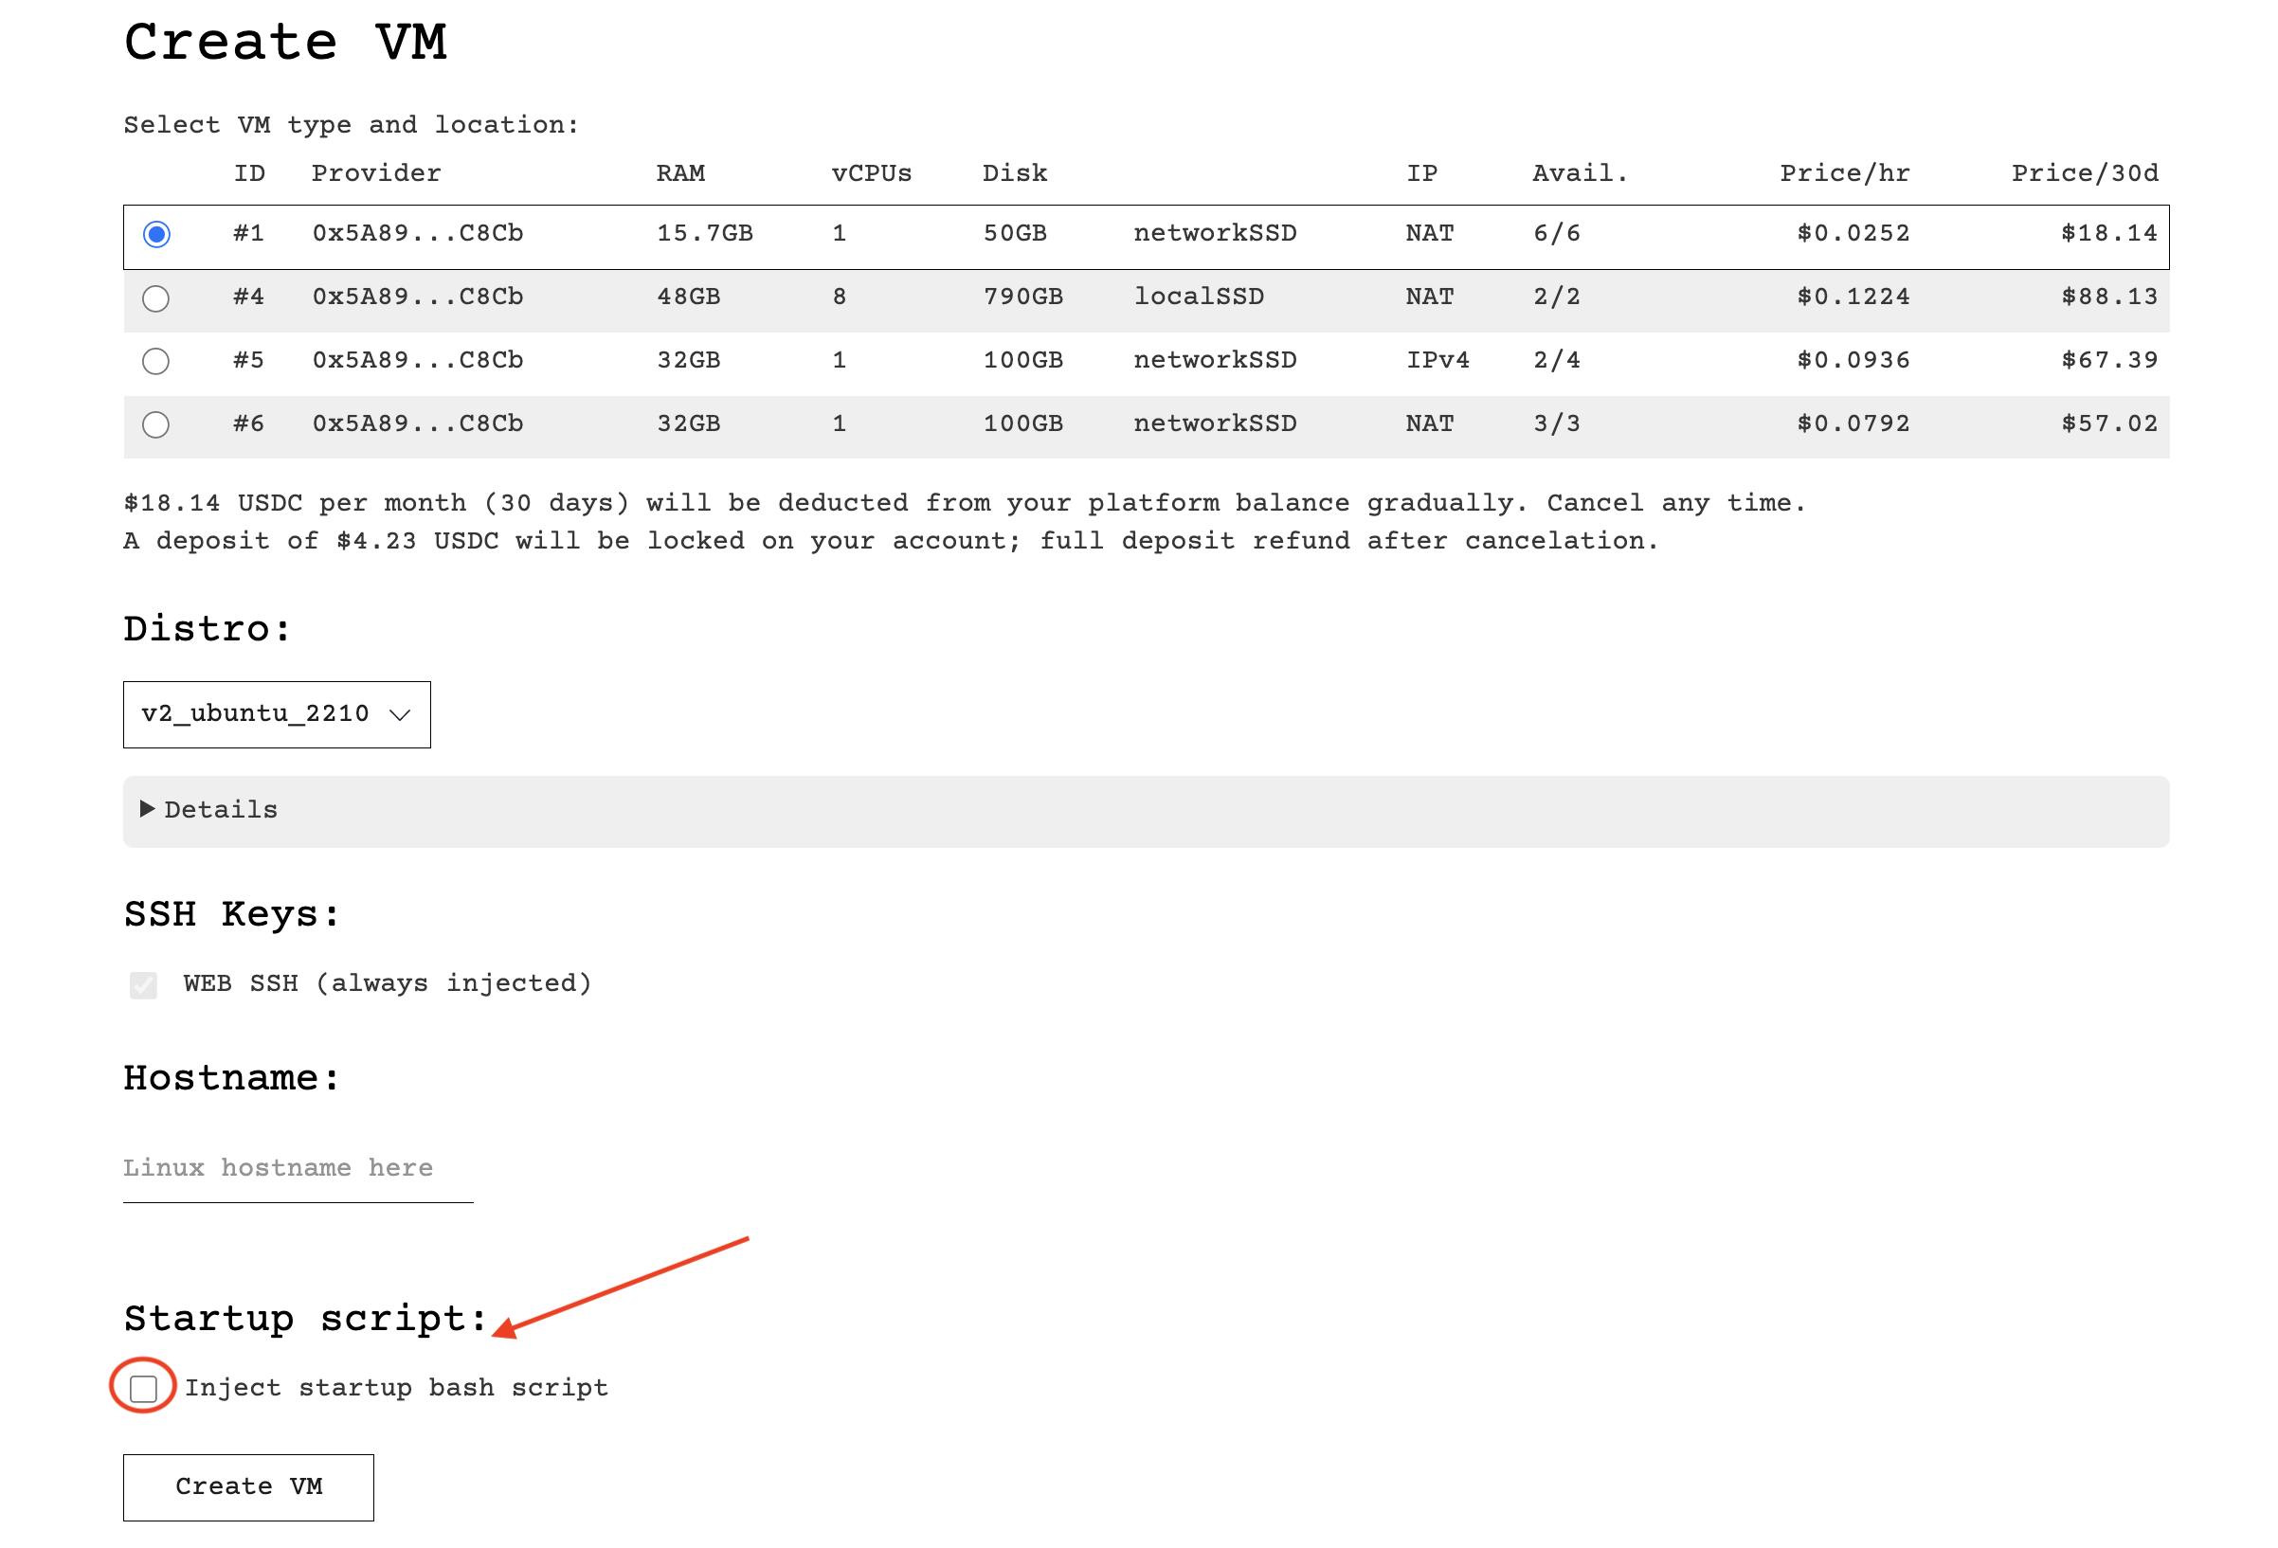Image resolution: width=2278 pixels, height=1548 pixels.
Task: Expand the Details disclosure triangle
Action: [x=147, y=809]
